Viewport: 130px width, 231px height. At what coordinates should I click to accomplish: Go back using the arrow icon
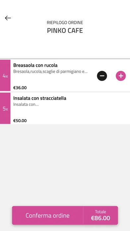(x=8, y=18)
